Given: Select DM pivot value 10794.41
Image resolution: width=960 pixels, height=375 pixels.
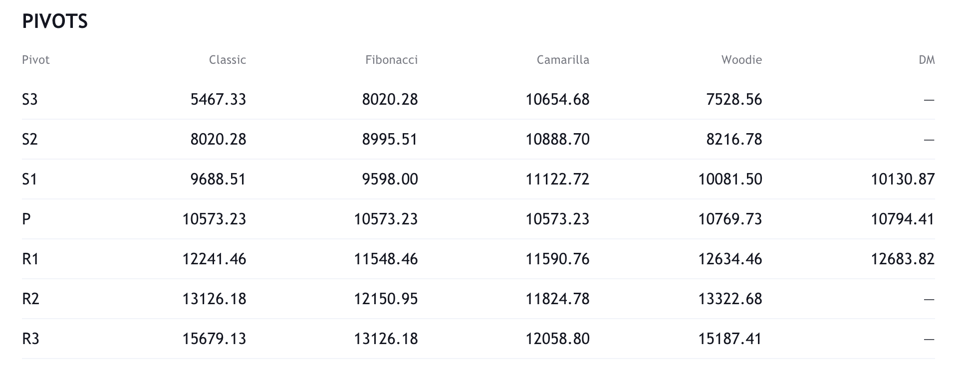Looking at the screenshot, I should pos(903,219).
